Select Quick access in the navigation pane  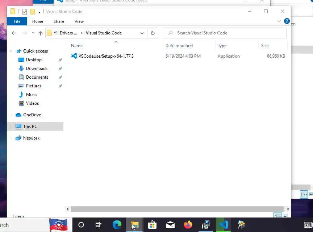click(x=36, y=51)
